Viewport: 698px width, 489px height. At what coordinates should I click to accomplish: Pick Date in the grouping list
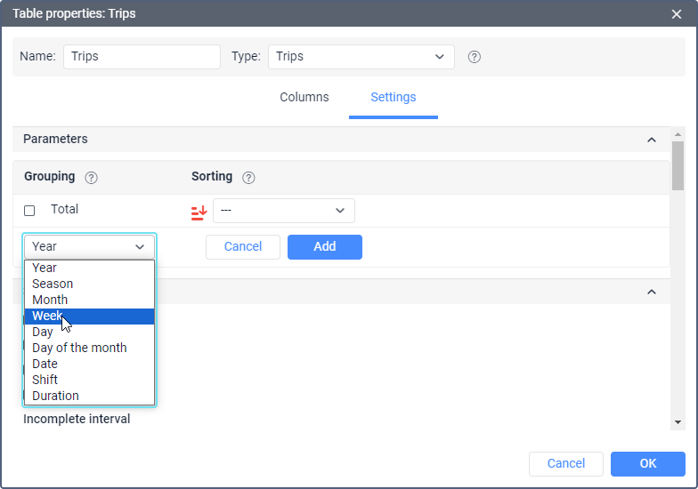pos(89,364)
